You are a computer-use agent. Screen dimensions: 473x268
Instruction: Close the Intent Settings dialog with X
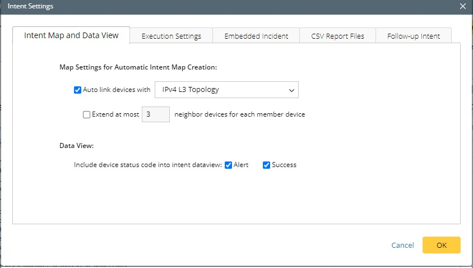coord(462,6)
